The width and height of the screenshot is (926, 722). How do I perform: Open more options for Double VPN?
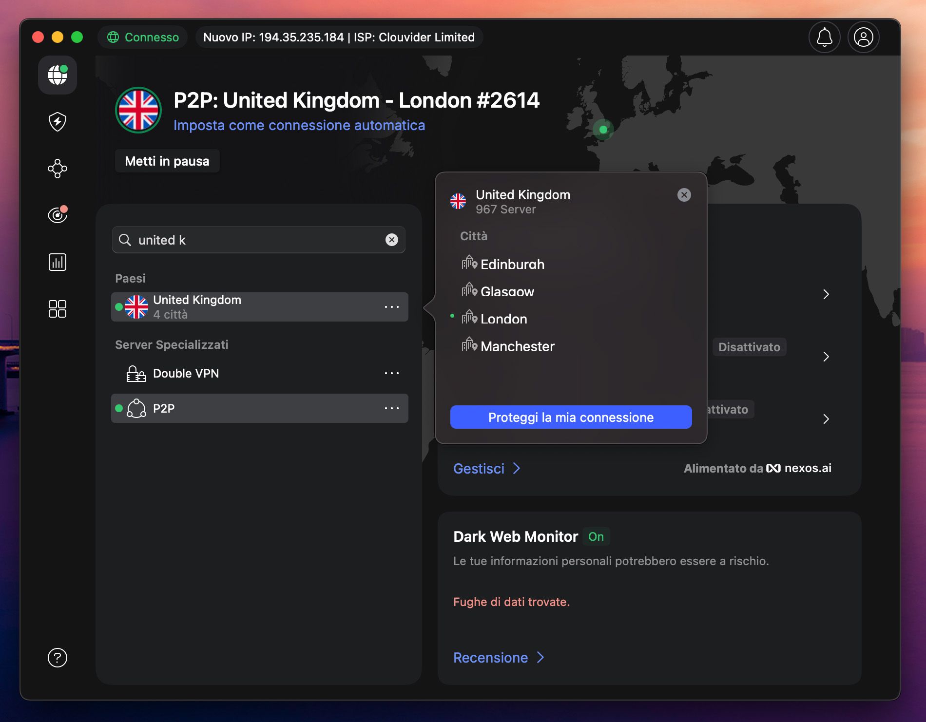392,373
